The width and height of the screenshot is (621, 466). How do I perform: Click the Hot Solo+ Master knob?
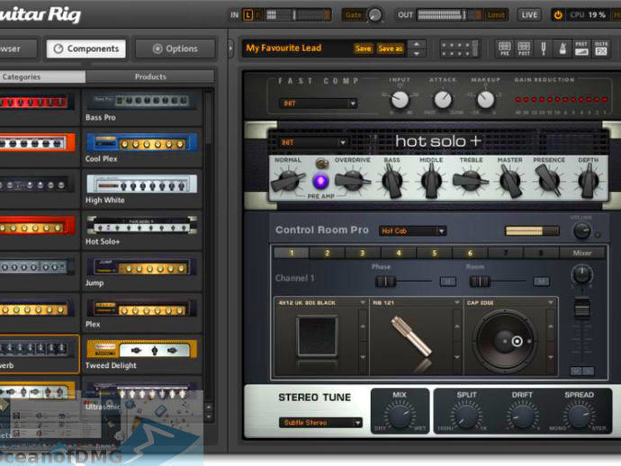click(x=510, y=181)
